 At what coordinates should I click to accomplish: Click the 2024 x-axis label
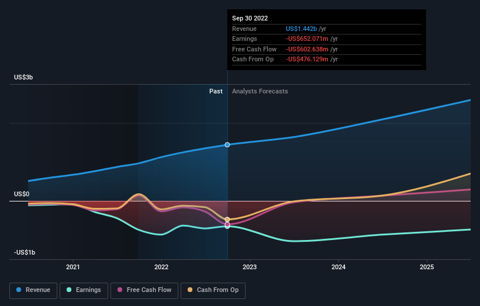point(339,267)
